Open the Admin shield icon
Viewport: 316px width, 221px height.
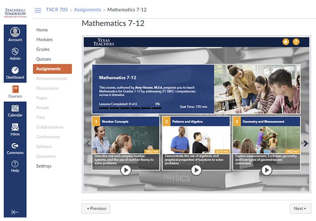15,51
